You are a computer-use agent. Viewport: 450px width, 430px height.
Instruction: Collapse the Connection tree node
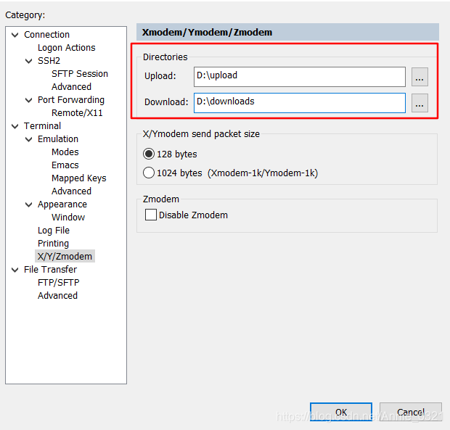click(x=15, y=35)
